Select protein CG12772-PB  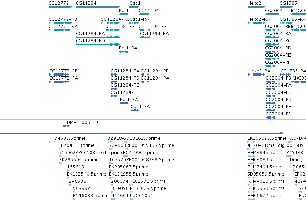click(59, 75)
